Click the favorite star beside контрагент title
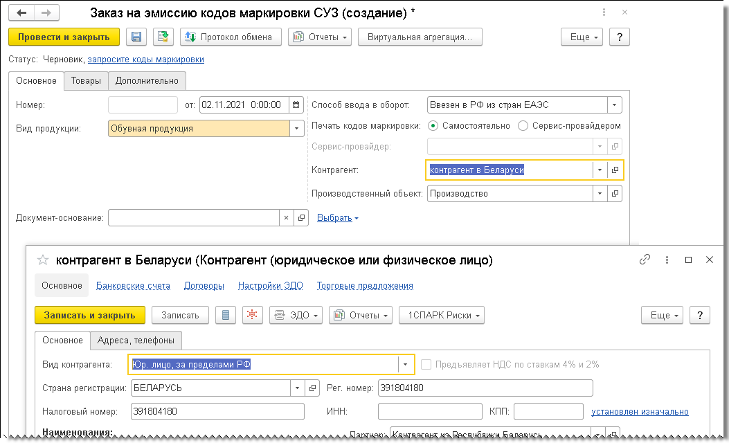 (x=43, y=260)
